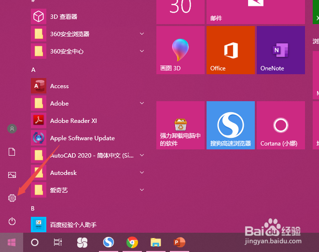Click the Windows Start button
Screen dimensions: 319x252
point(12,242)
